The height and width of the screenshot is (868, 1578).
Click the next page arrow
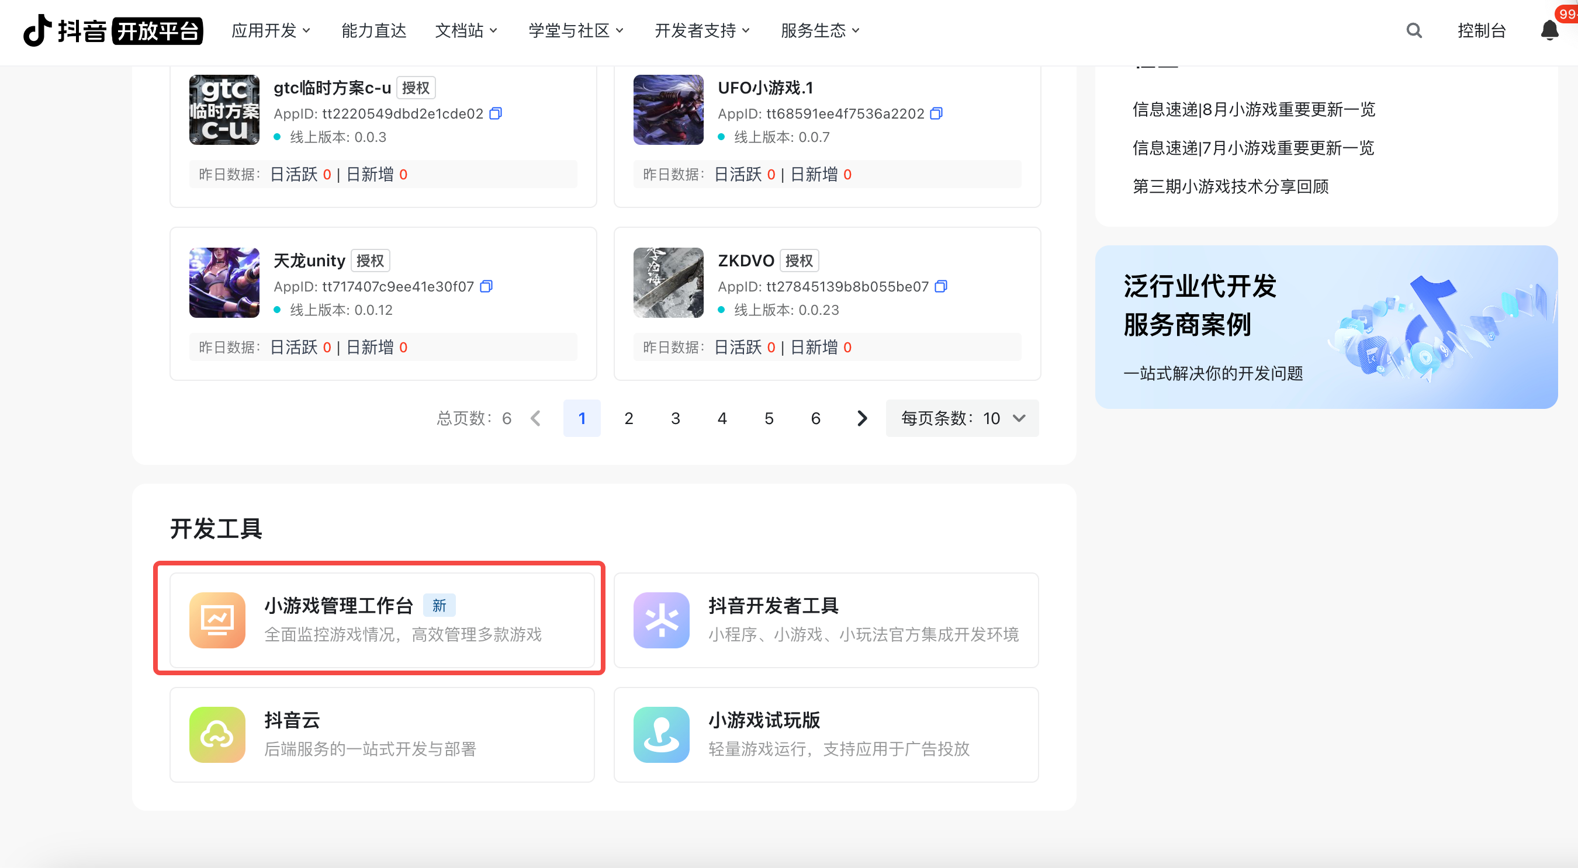coord(862,418)
